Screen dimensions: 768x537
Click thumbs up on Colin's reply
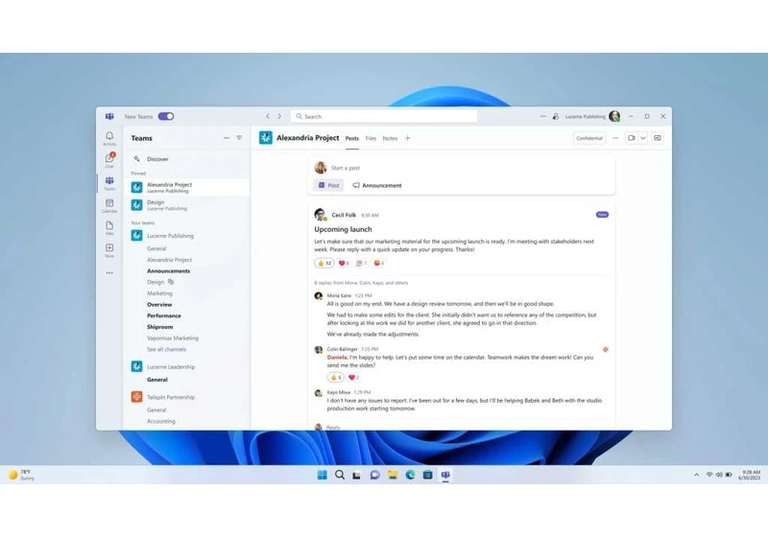click(335, 378)
